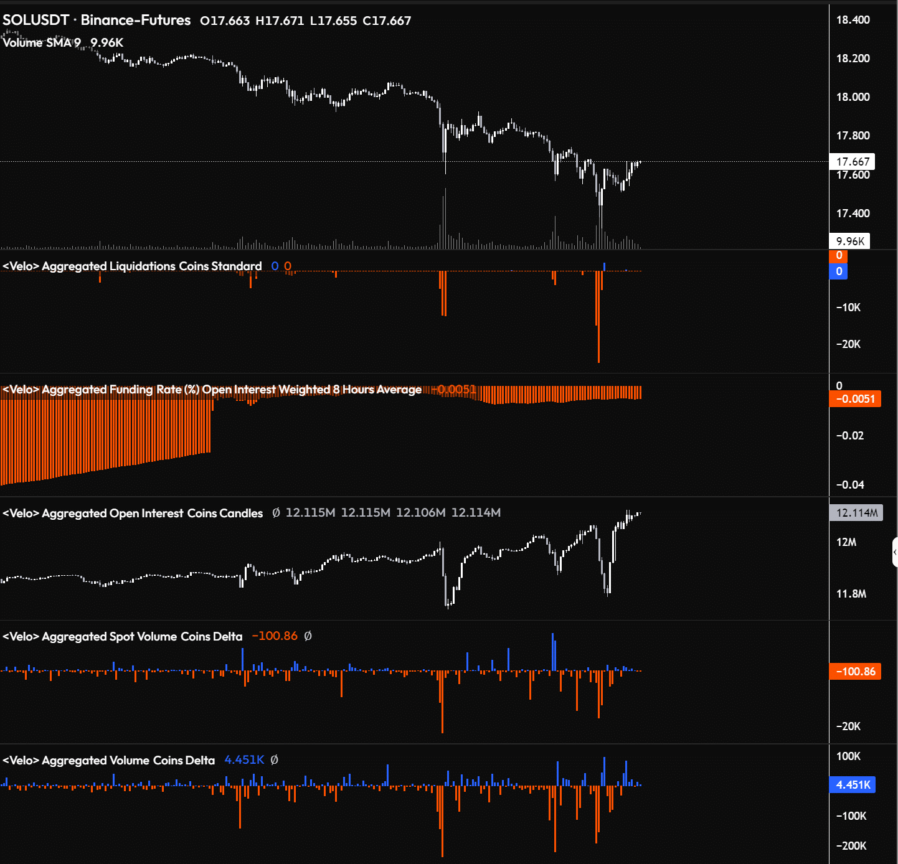The image size is (898, 864).
Task: Click the blue 4.451K volume delta label
Action: tap(853, 785)
